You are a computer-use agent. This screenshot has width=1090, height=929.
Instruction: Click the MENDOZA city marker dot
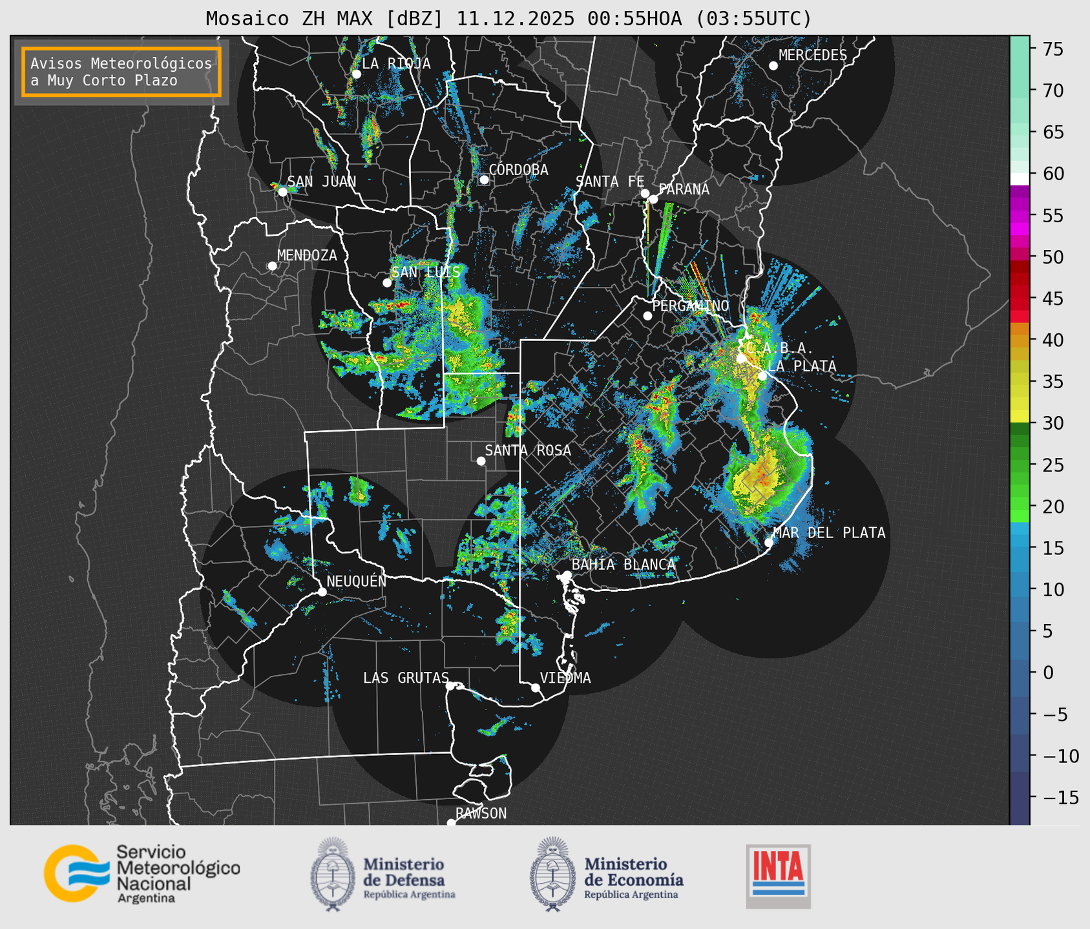coord(272,266)
